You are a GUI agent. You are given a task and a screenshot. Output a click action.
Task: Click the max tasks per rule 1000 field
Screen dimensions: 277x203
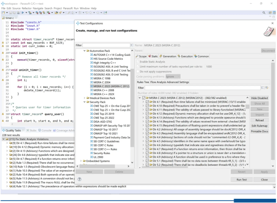click(x=238, y=67)
